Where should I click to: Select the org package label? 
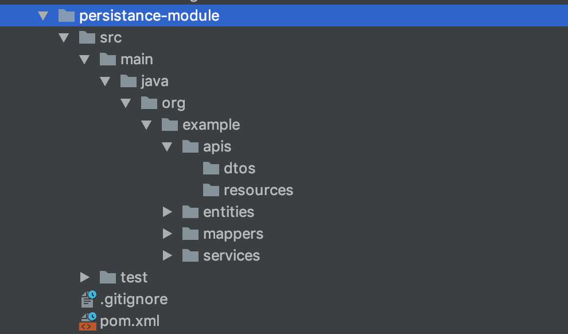coord(173,103)
